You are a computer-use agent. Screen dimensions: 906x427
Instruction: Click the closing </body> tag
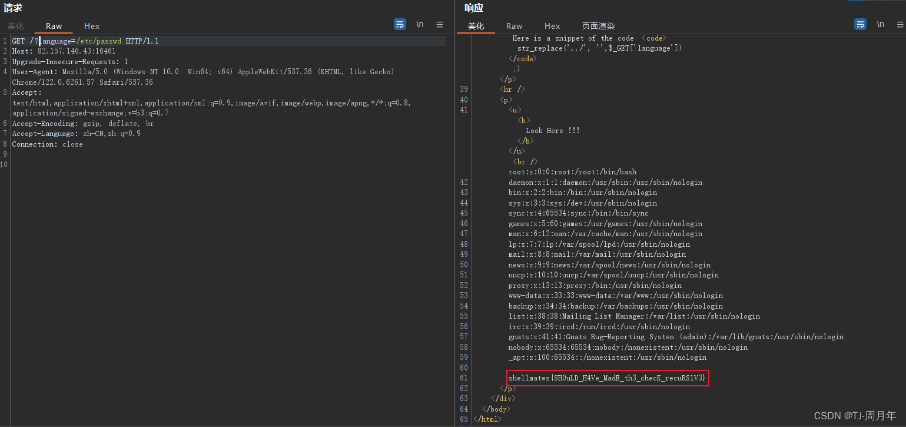pyautogui.click(x=497, y=409)
